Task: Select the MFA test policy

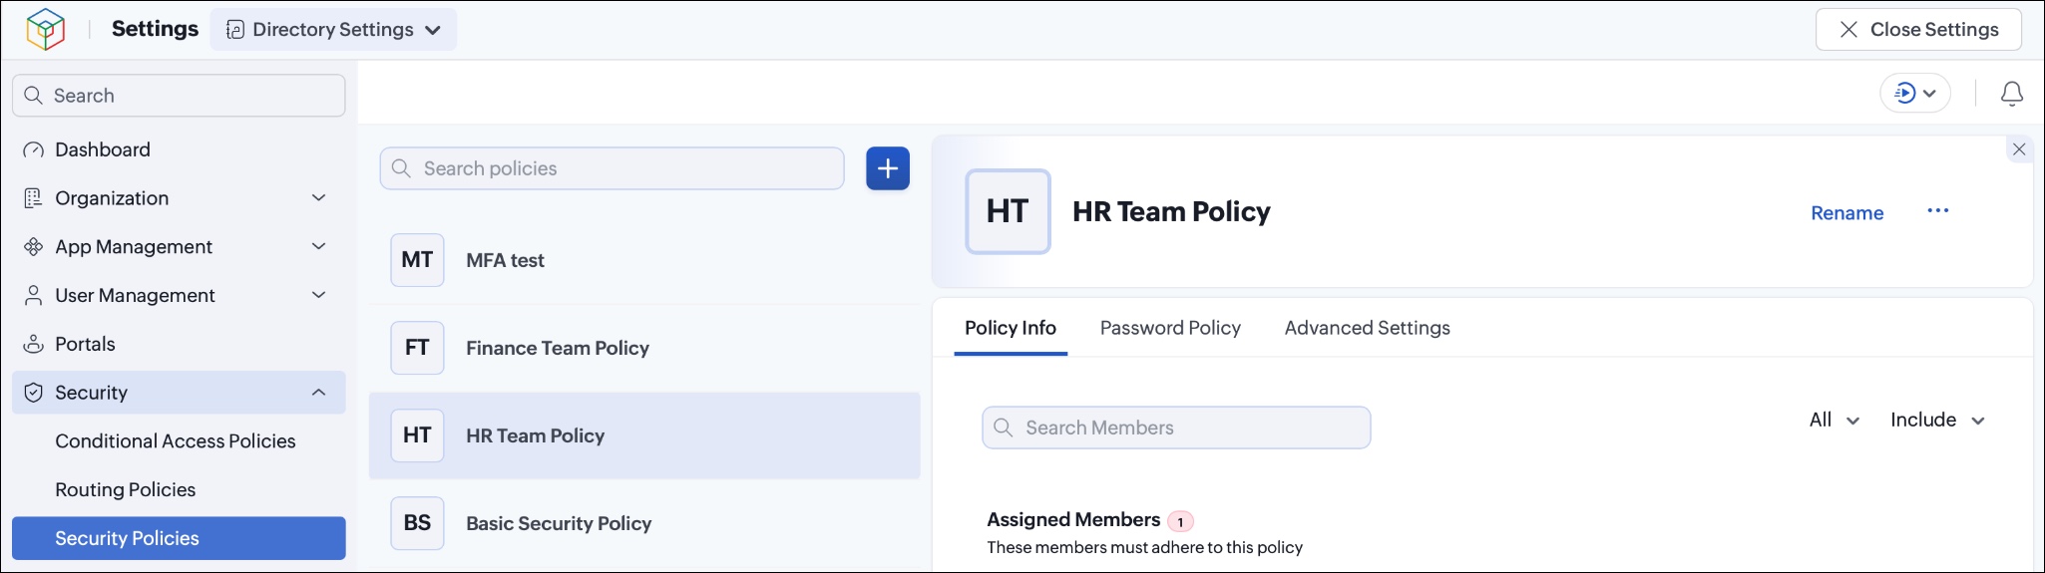Action: point(644,260)
